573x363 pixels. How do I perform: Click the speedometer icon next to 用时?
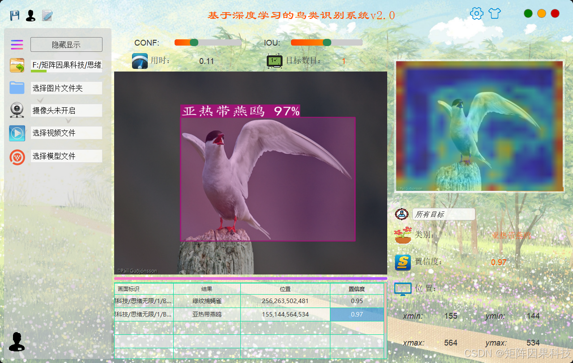tap(139, 61)
